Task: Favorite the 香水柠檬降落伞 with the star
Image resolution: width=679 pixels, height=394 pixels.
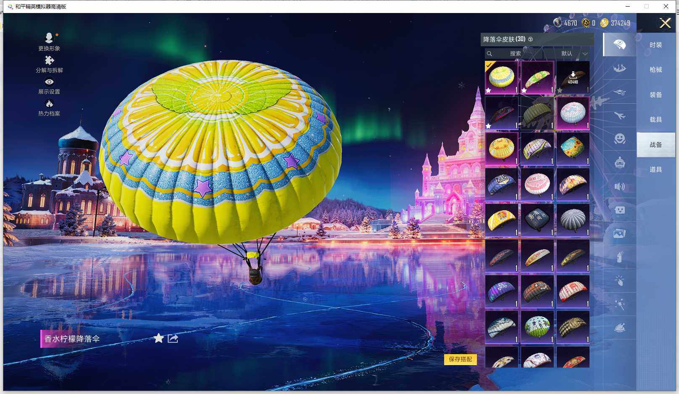Action: (158, 338)
